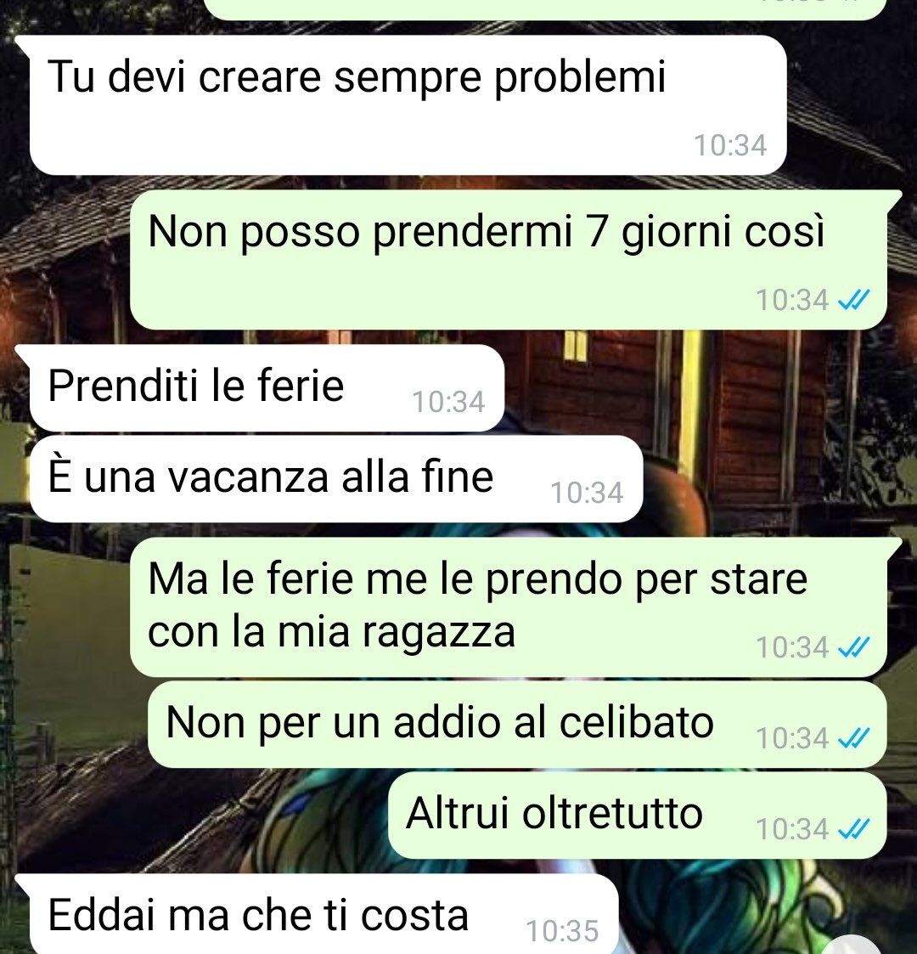Screen dimensions: 917x954
Task: Click the "Eddai ma che ti costa" message
Action: tap(324, 914)
